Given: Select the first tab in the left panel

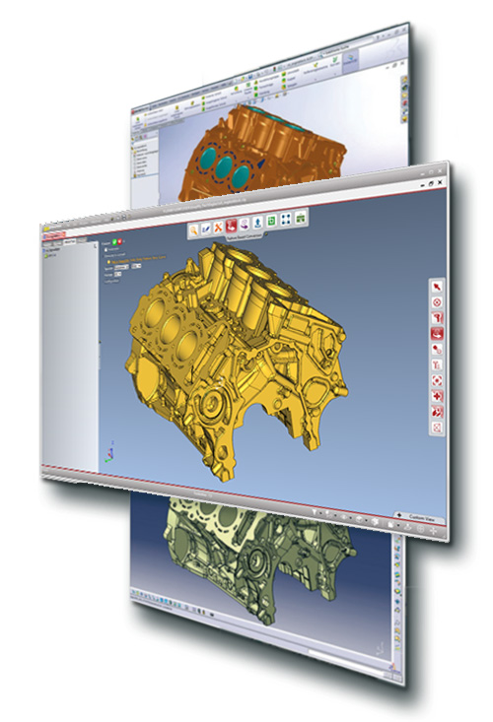Looking at the screenshot, I should pos(47,243).
